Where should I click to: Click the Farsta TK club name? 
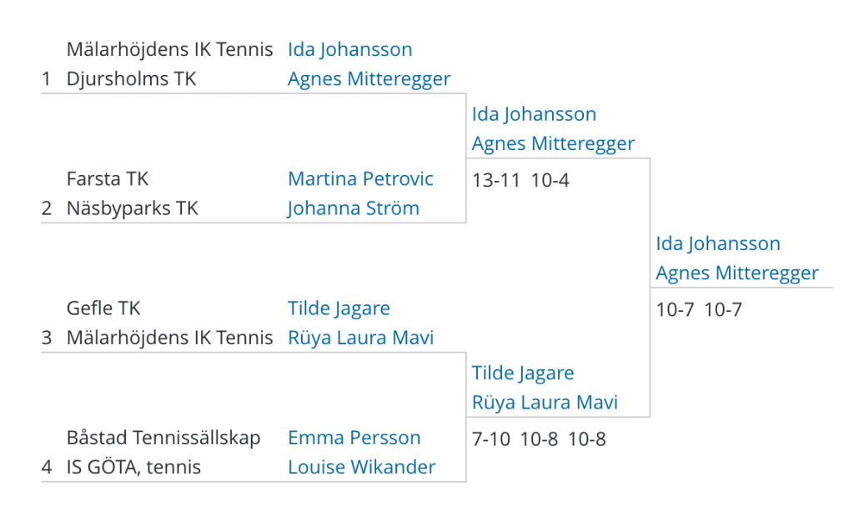click(108, 178)
